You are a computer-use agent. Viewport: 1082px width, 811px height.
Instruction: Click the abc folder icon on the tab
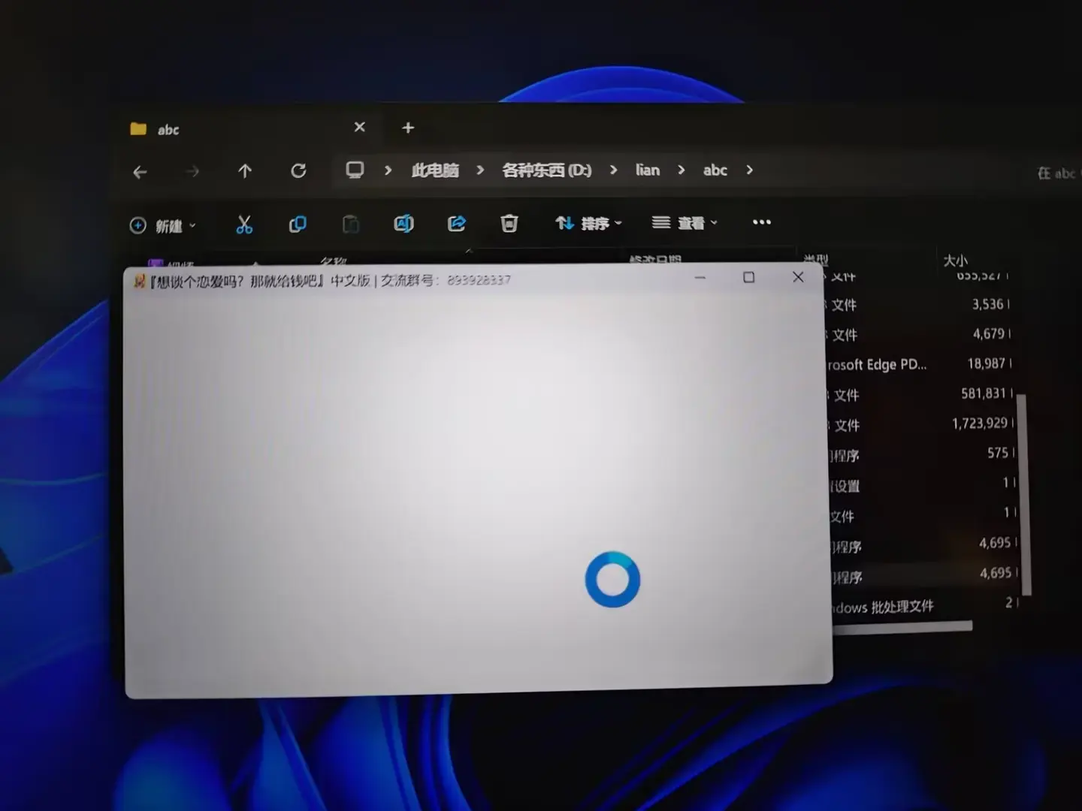click(x=138, y=129)
